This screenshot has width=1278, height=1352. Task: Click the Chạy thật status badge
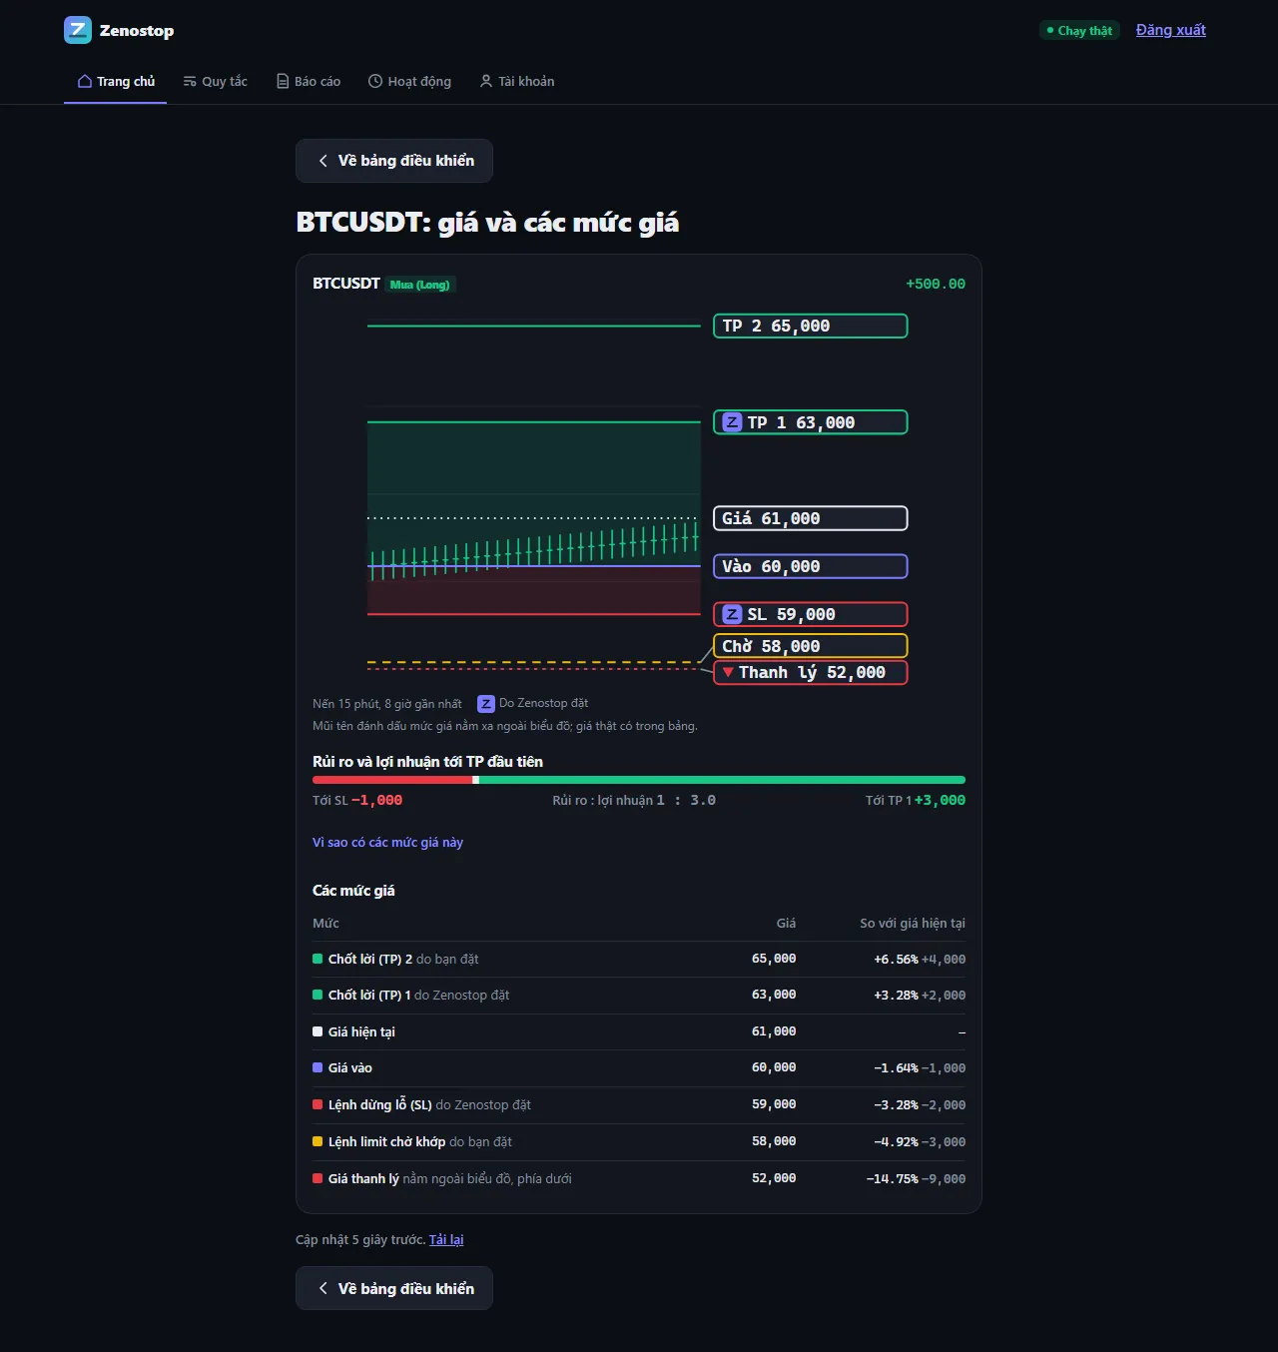click(1079, 31)
